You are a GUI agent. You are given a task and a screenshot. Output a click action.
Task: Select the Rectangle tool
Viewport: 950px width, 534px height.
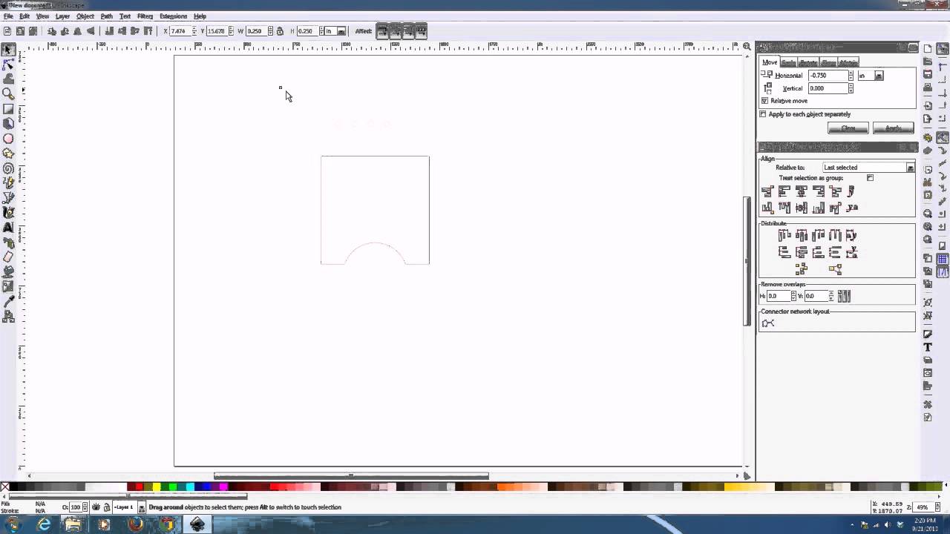[8, 109]
